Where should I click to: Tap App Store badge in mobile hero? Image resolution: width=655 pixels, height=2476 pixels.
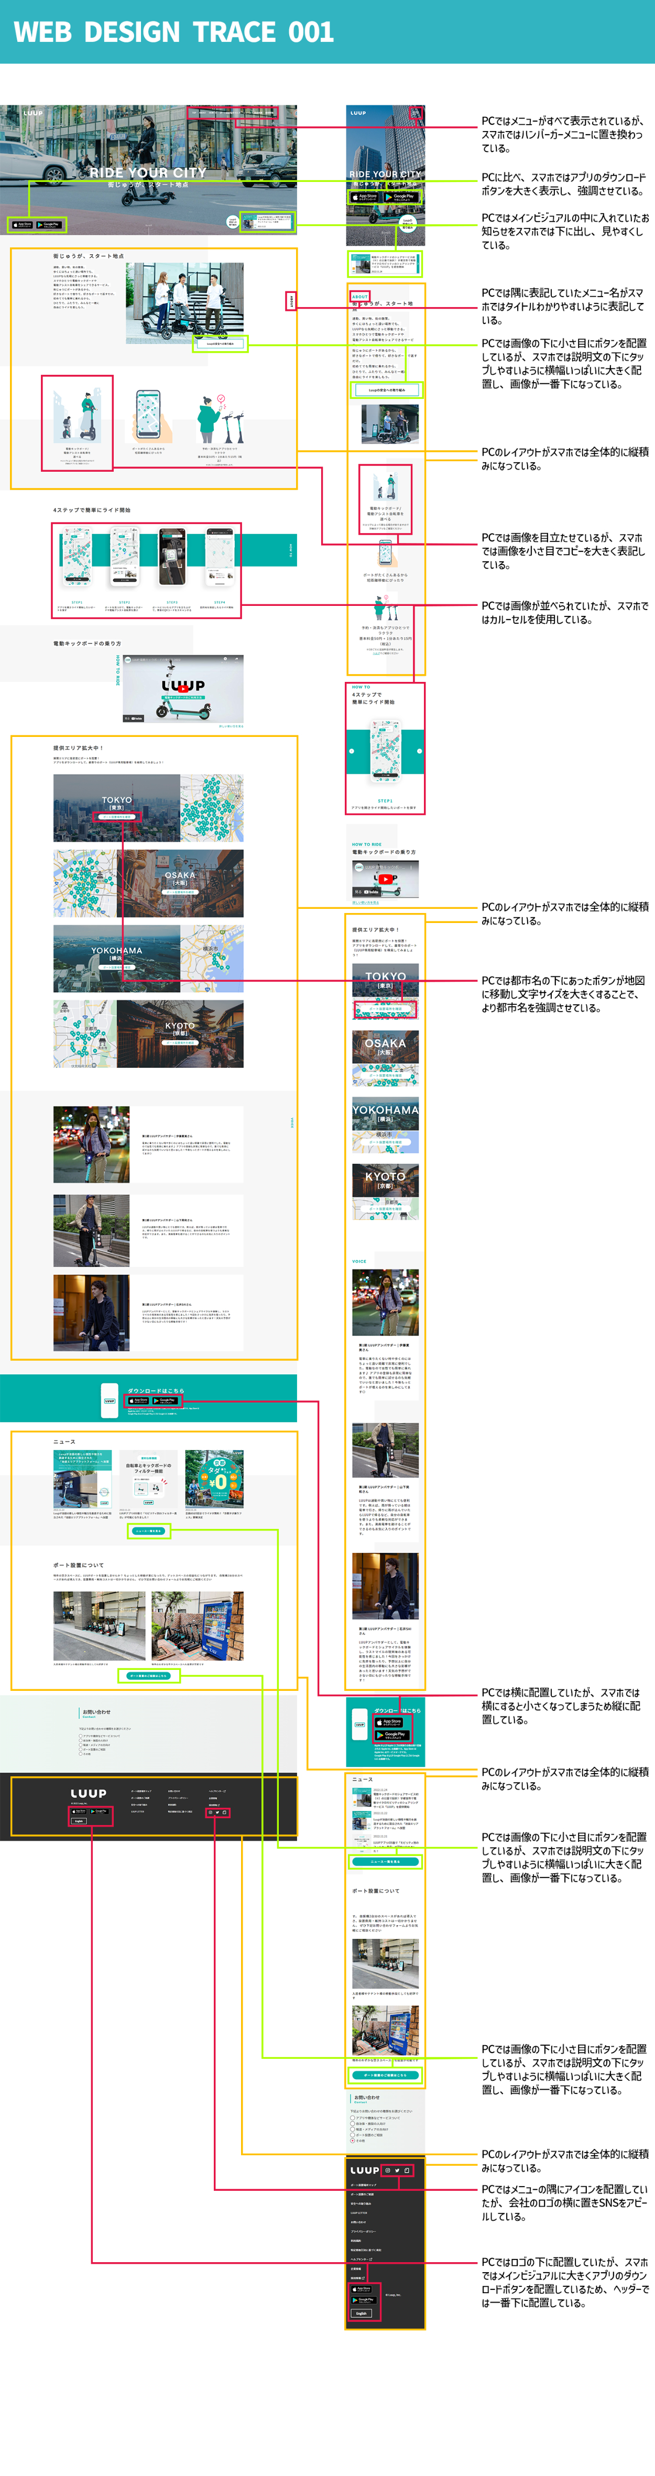[365, 196]
